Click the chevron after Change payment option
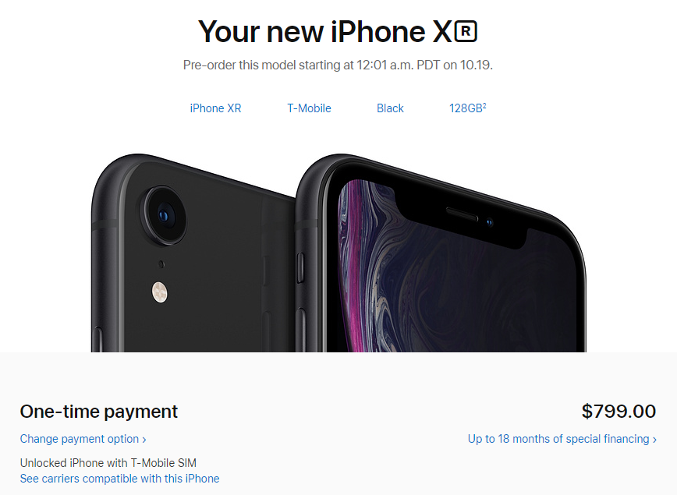677x495 pixels. 144,440
